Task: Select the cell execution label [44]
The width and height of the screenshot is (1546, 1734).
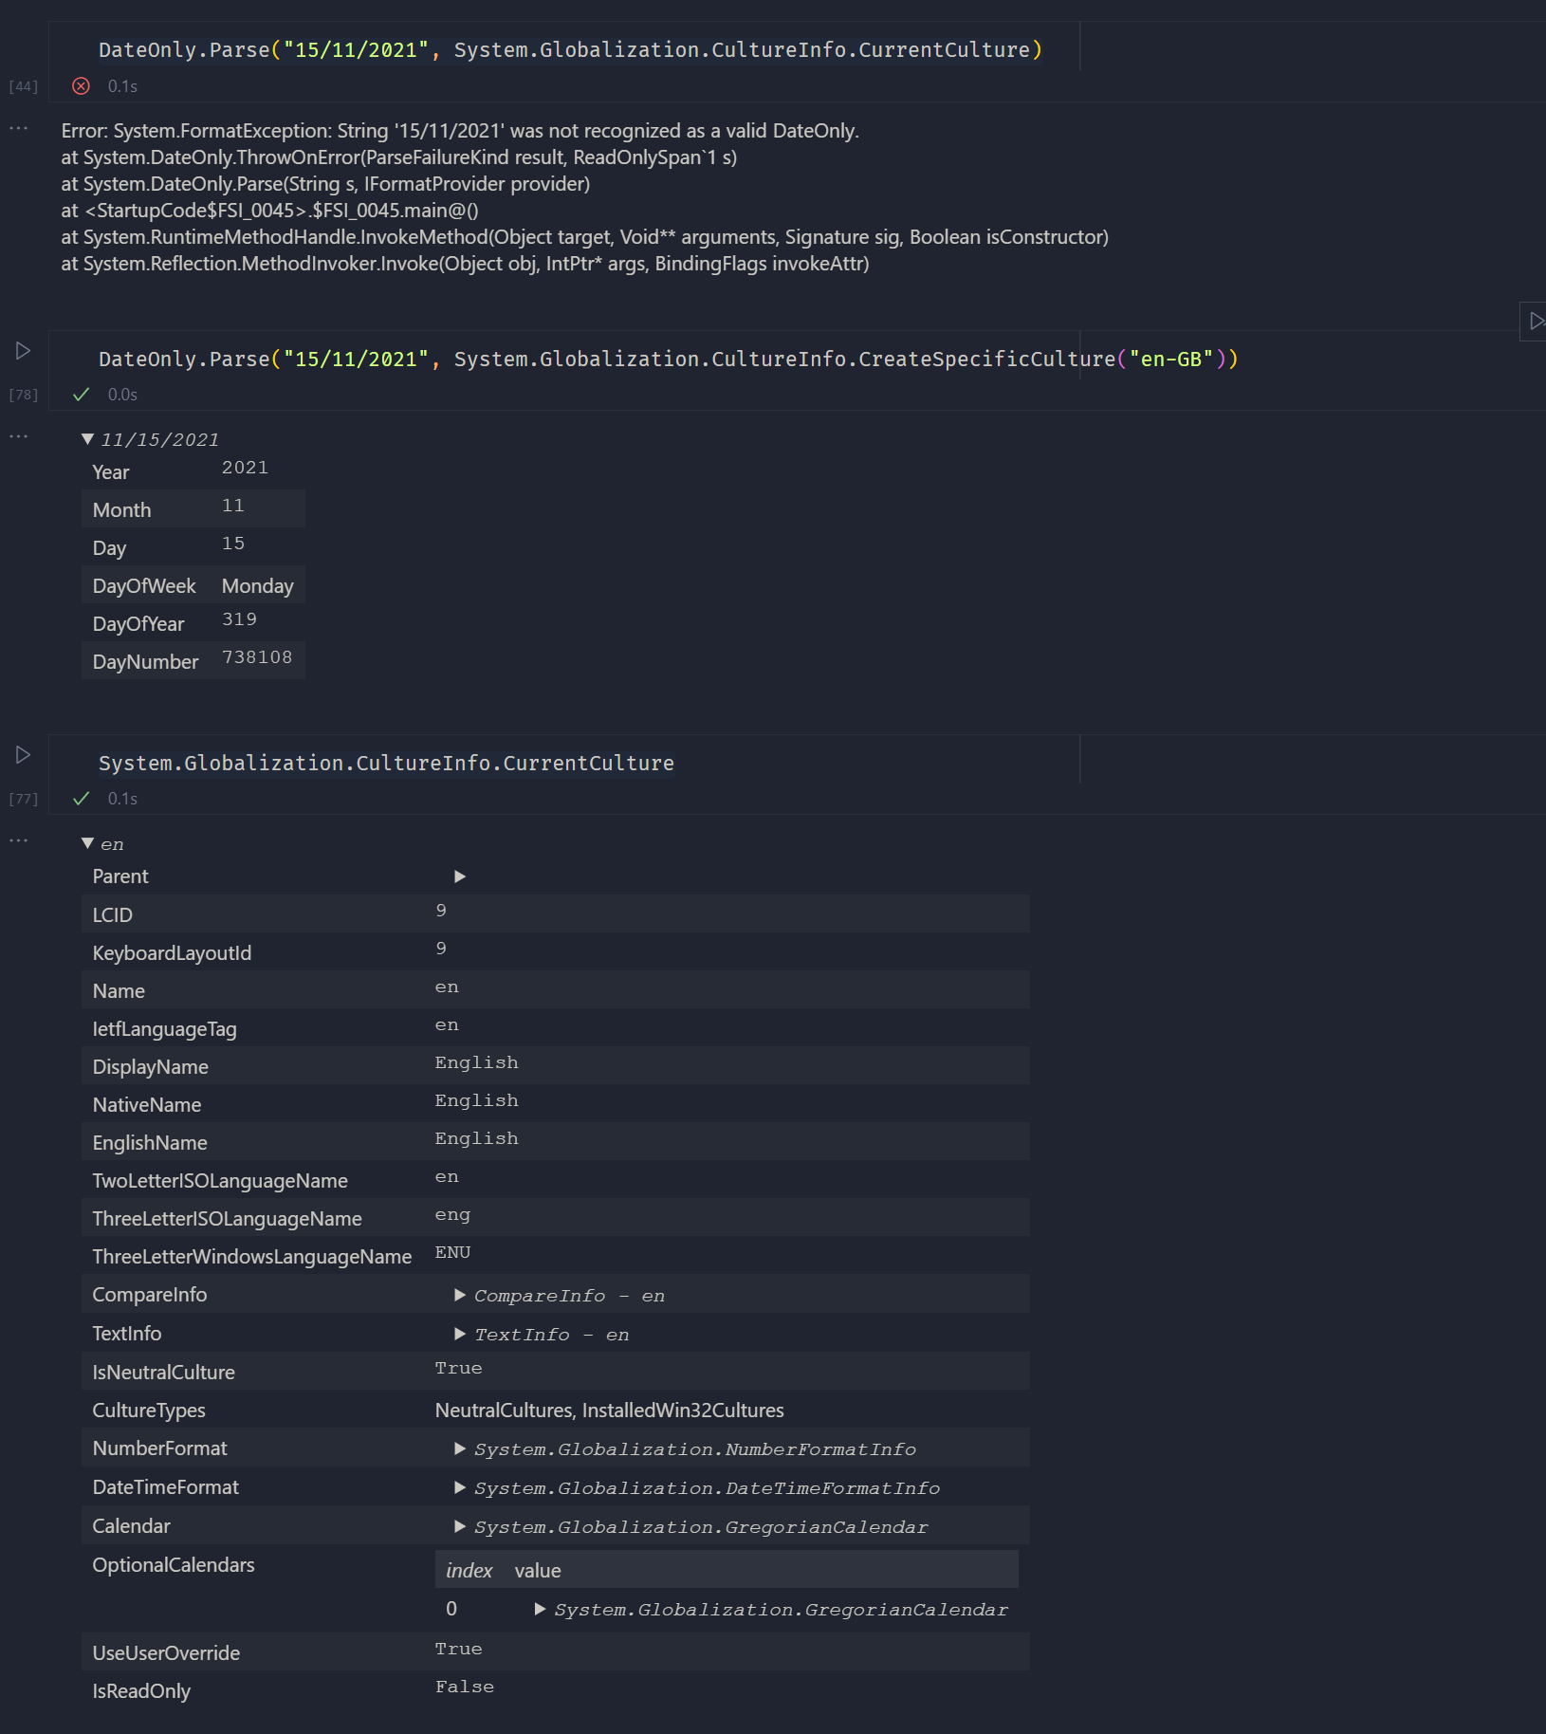Action: pos(23,86)
